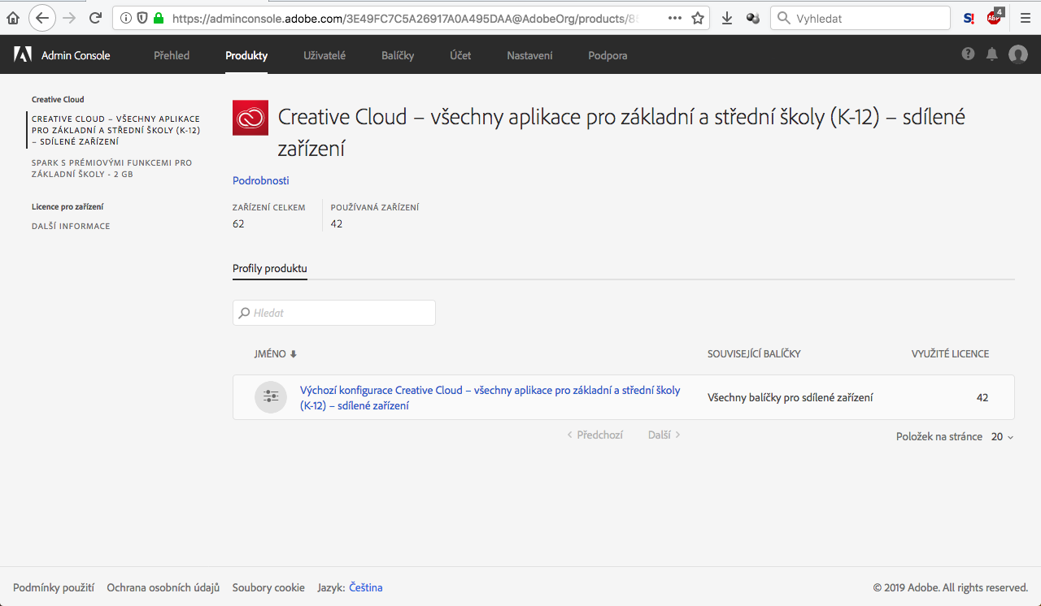Screen dimensions: 1041x606
Task: Focus the Hledat profile search field
Action: coord(334,313)
